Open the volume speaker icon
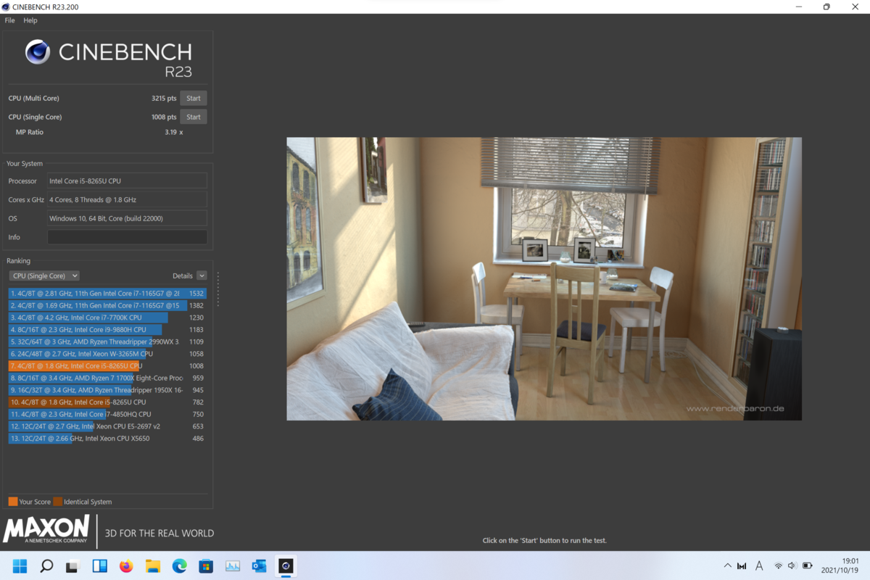Screen dimensions: 870x580 point(792,565)
